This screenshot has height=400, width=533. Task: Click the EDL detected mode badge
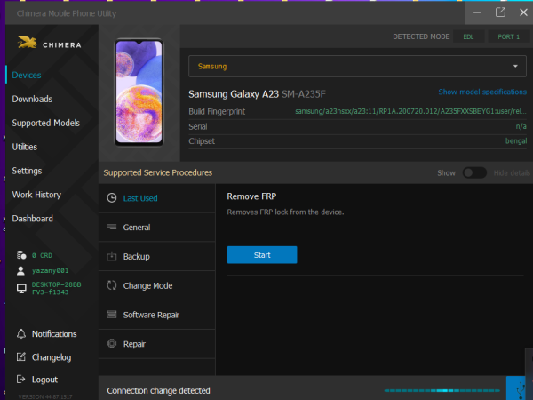tap(469, 36)
